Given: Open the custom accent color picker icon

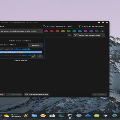Looking at the screenshot, I should coord(102,31).
